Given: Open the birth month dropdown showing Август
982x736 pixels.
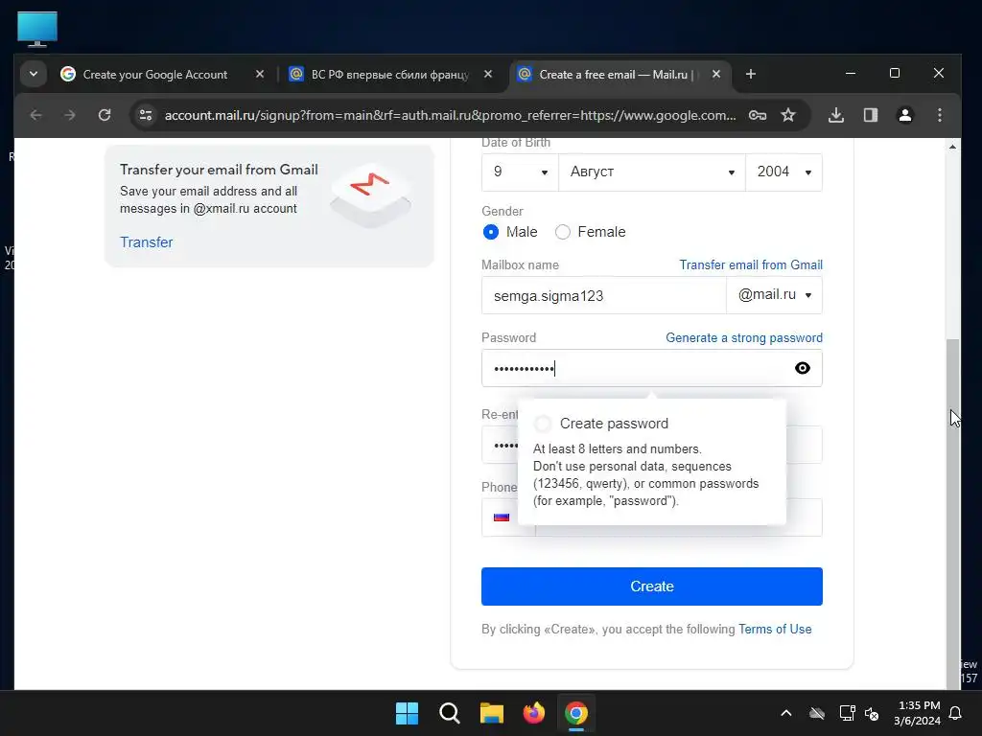Looking at the screenshot, I should [x=652, y=172].
